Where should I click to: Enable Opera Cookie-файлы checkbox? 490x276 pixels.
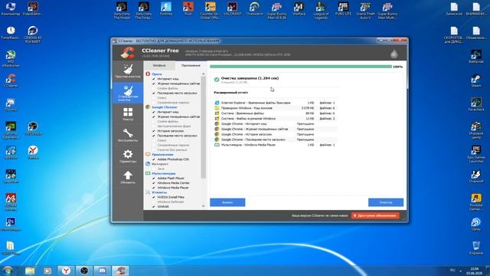(x=154, y=88)
